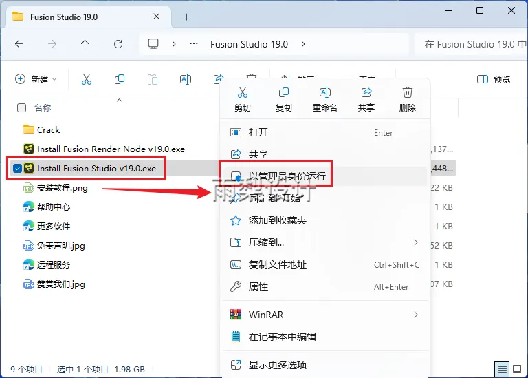528x378 pixels.
Task: Choose 添加到收藏夹
Action: 325,220
